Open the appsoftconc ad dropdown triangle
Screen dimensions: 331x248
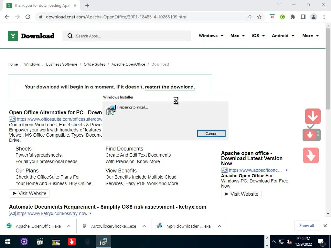[286, 170]
